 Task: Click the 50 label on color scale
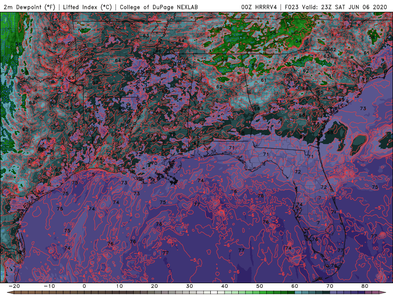[260, 286]
